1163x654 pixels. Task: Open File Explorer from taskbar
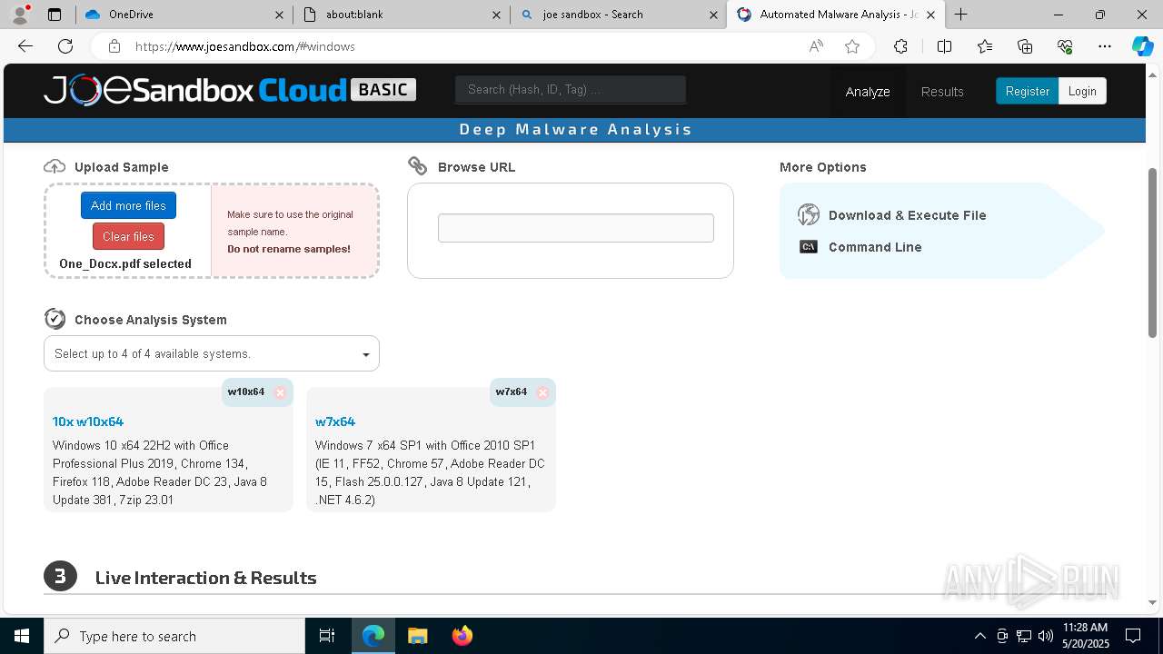pyautogui.click(x=417, y=636)
